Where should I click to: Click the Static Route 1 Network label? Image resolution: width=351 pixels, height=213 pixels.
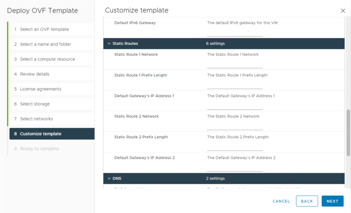click(136, 54)
